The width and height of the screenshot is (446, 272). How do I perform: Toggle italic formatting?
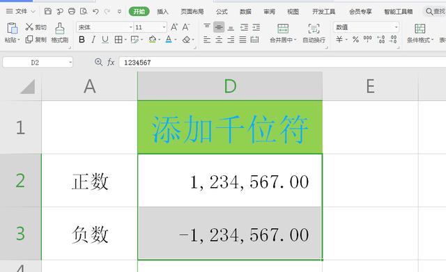(93, 40)
